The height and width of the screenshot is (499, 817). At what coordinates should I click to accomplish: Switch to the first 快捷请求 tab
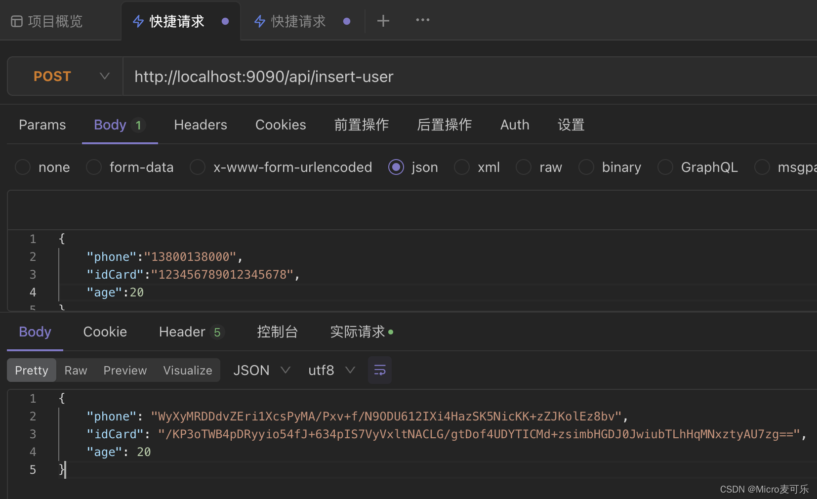click(181, 21)
